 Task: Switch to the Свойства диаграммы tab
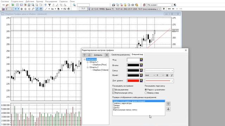121,55
